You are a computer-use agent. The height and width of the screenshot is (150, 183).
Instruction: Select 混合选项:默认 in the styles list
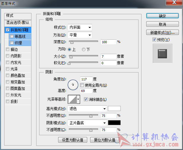tap(18, 22)
